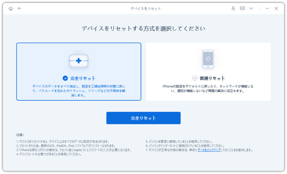Go to home via house icon

[x=11, y=8]
